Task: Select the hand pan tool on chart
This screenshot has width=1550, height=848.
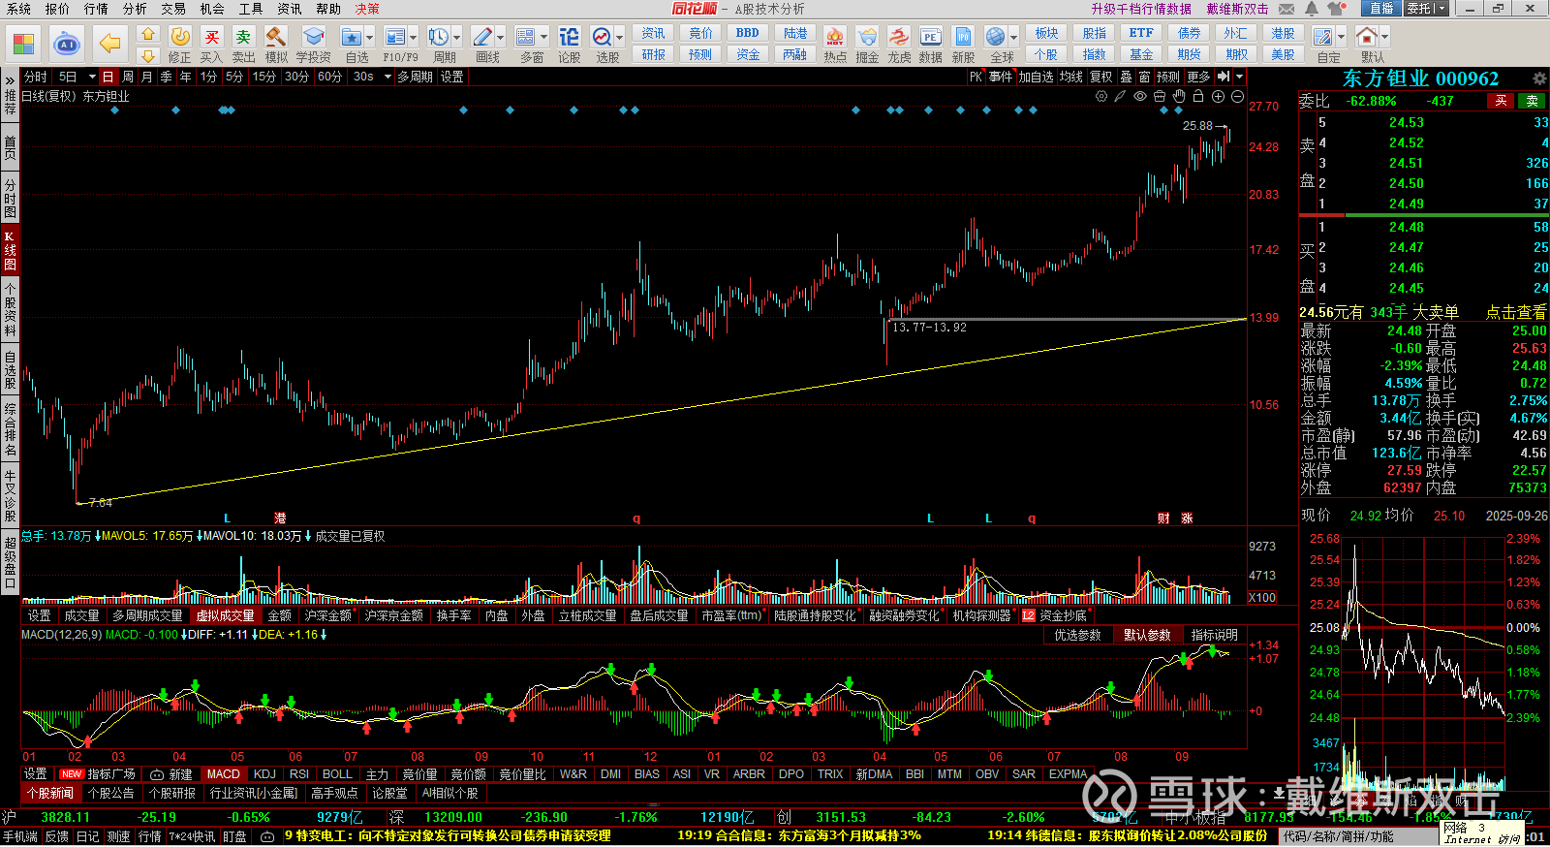Action: click(1179, 97)
